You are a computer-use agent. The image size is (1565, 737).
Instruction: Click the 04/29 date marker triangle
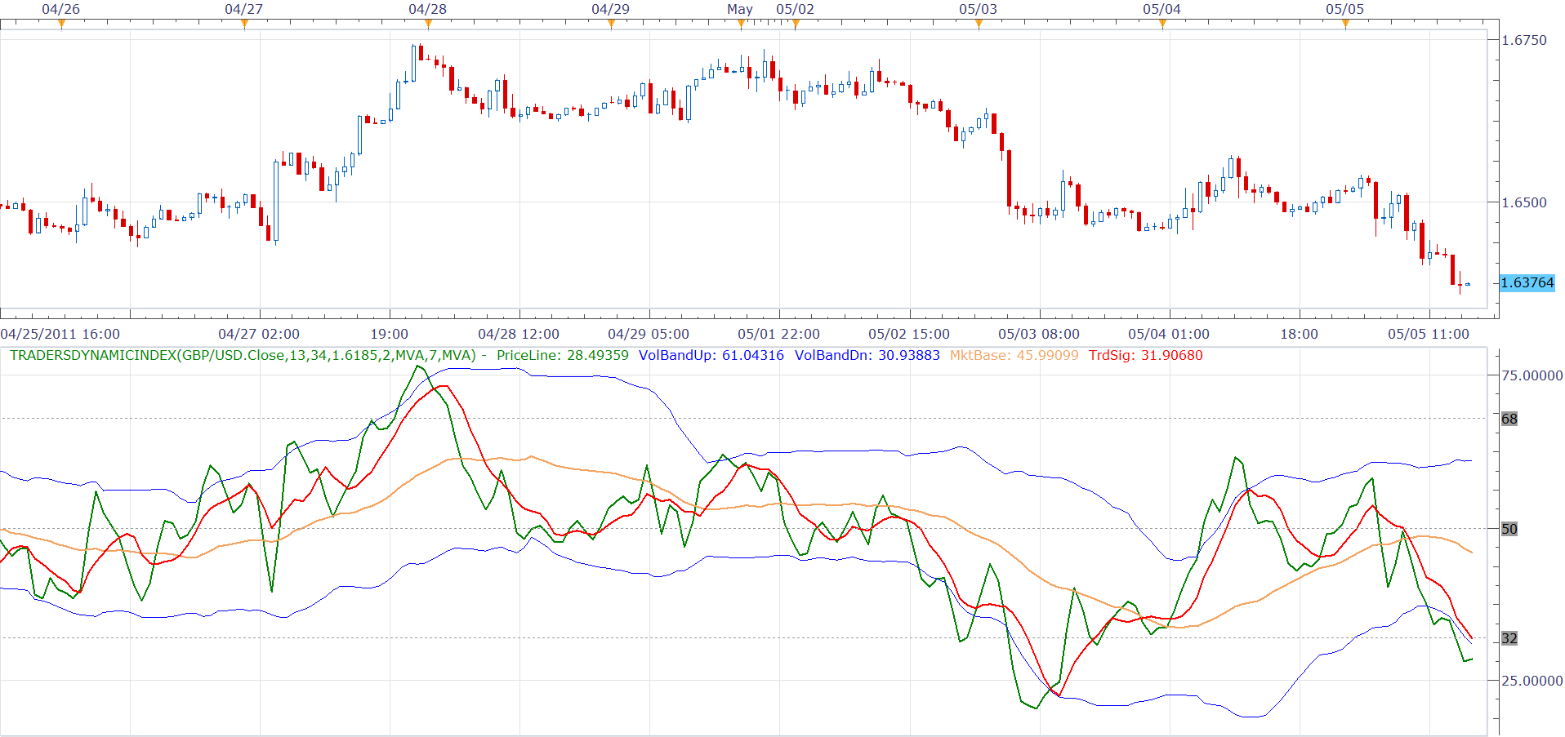pyautogui.click(x=611, y=24)
